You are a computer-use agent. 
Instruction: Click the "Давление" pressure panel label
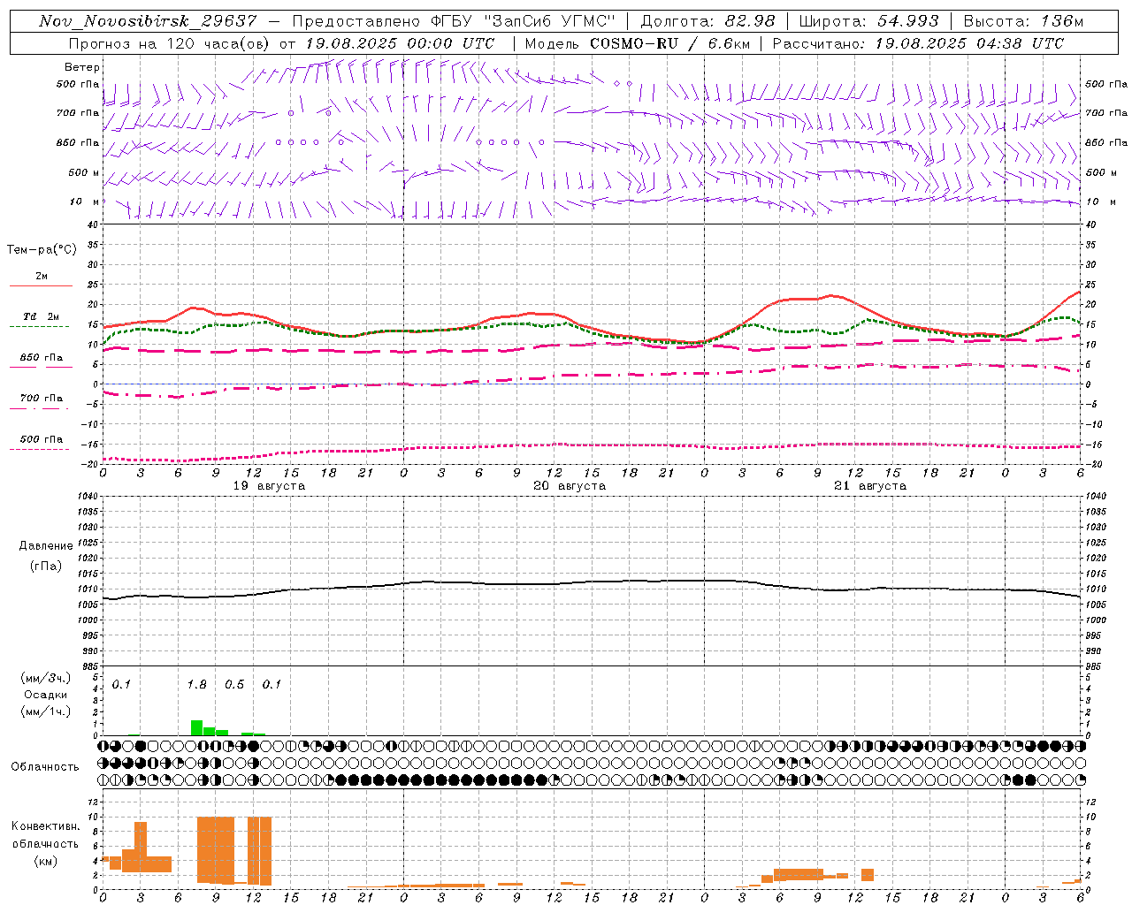46,546
